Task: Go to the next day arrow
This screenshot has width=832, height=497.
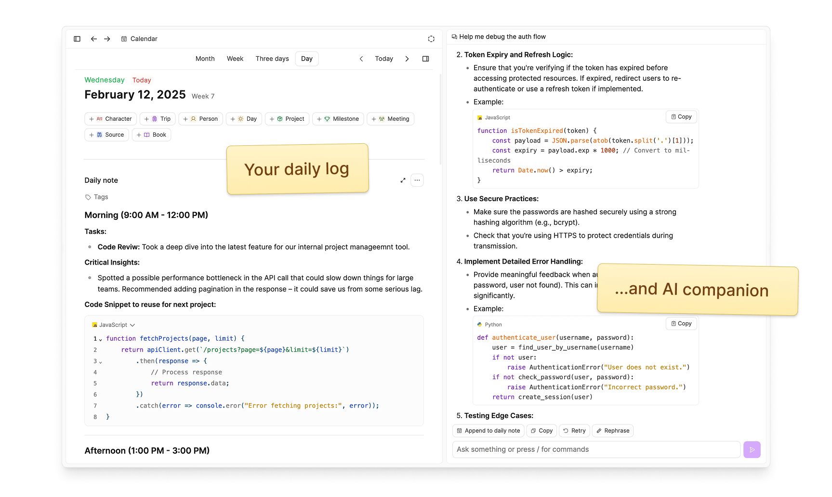Action: click(407, 59)
